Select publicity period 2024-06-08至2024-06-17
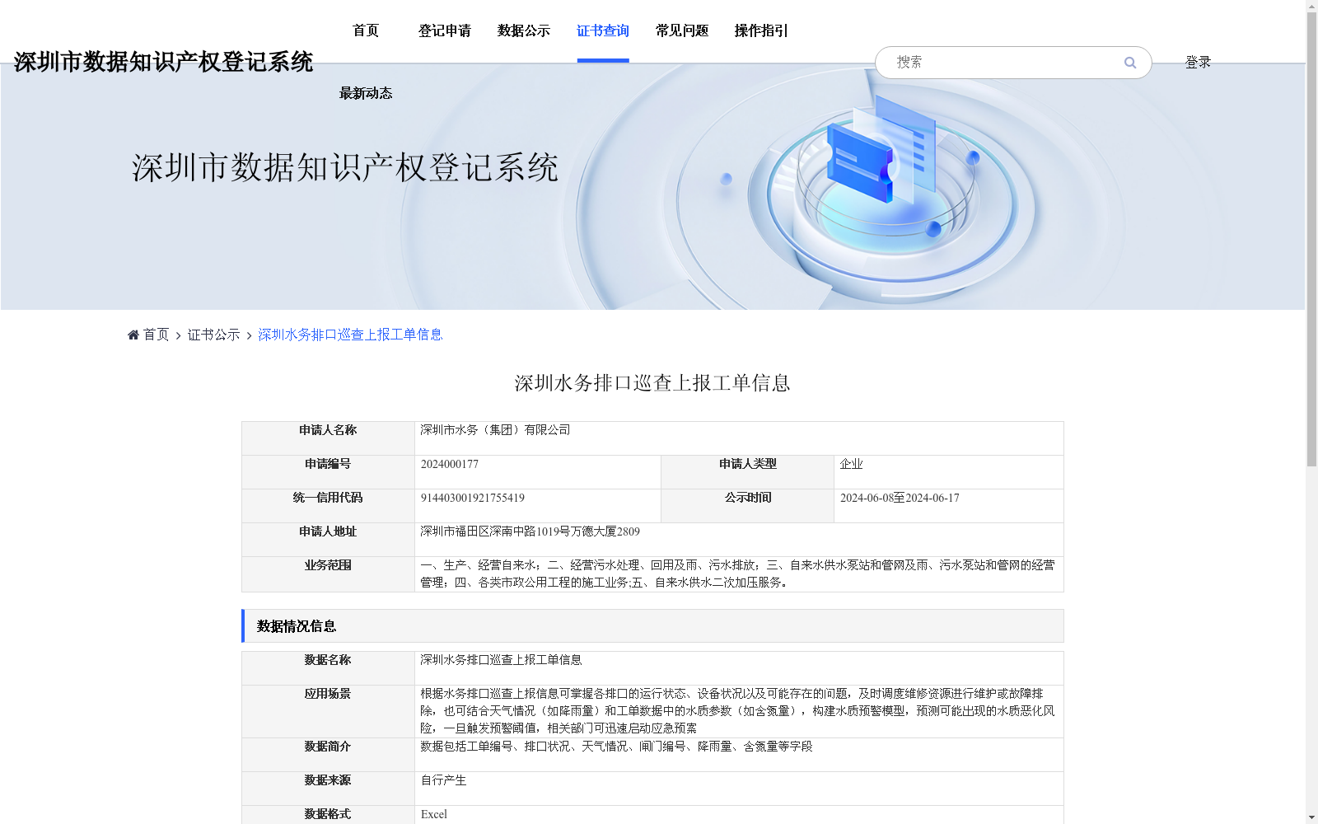The image size is (1318, 824). pos(900,498)
